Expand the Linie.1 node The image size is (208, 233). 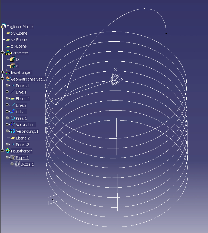(x=7, y=92)
